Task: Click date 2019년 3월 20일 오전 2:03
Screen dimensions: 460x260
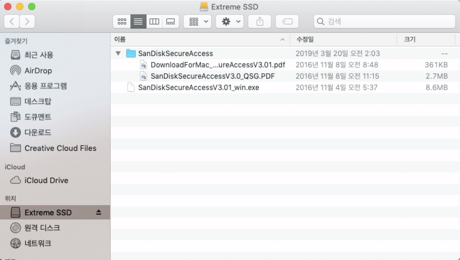Action: coord(338,54)
